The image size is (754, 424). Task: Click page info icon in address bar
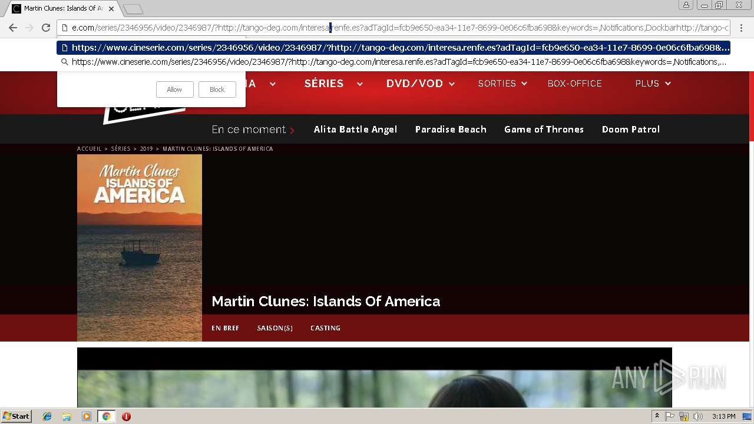[x=65, y=28]
